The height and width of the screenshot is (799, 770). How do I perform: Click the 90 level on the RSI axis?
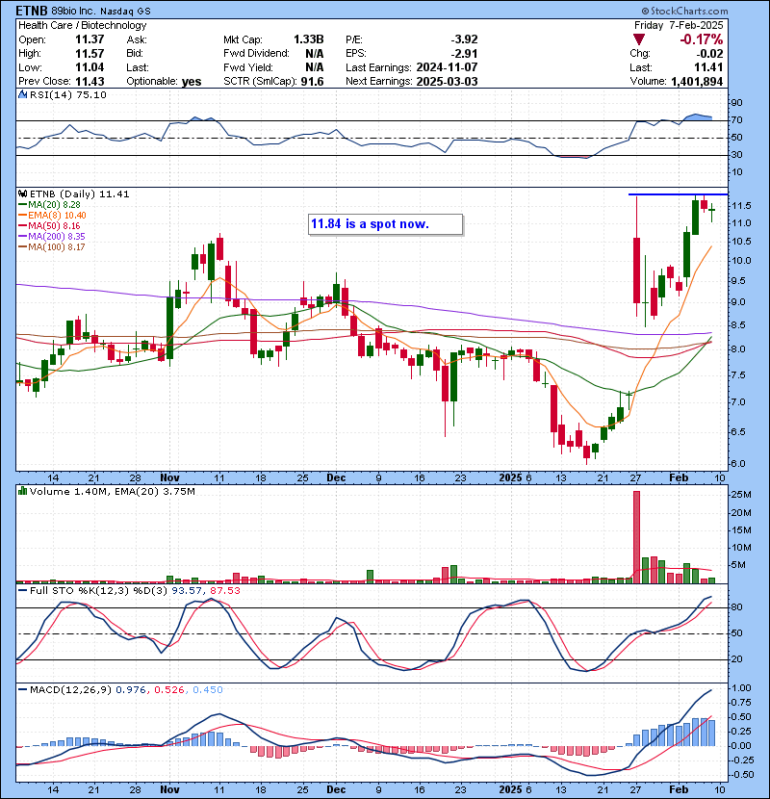pos(737,103)
